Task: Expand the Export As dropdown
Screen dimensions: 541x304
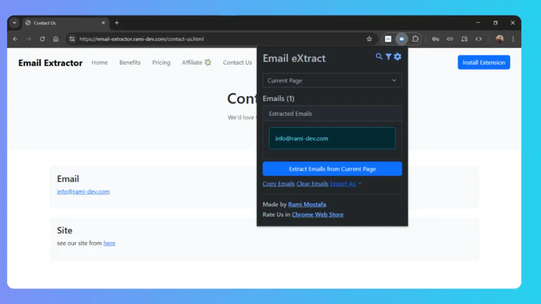Action: 345,183
